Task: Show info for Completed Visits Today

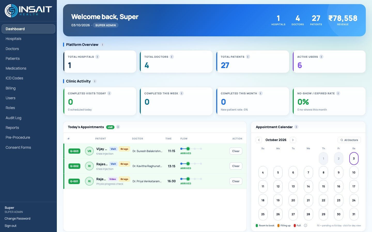Action: tap(109, 93)
